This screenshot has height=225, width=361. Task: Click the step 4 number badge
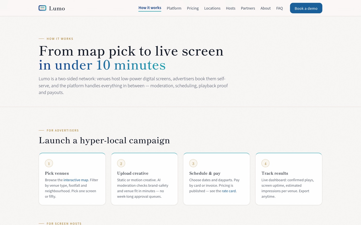point(266,163)
